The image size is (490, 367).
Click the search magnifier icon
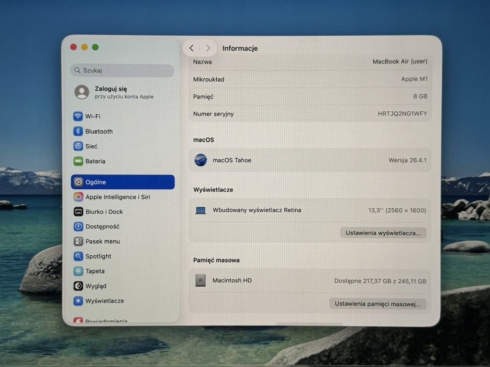77,70
